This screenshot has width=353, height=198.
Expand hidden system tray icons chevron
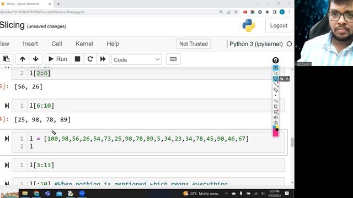[x=226, y=193]
